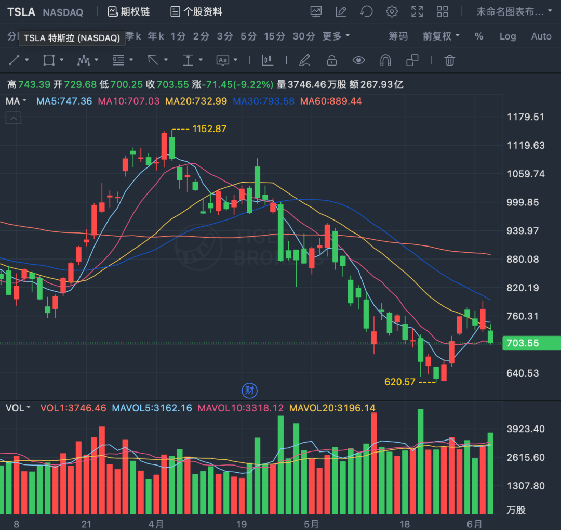
Task: Select the brush drawing tool
Action: pos(305,60)
